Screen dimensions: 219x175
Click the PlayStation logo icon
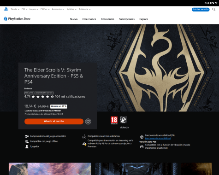click(6, 9)
